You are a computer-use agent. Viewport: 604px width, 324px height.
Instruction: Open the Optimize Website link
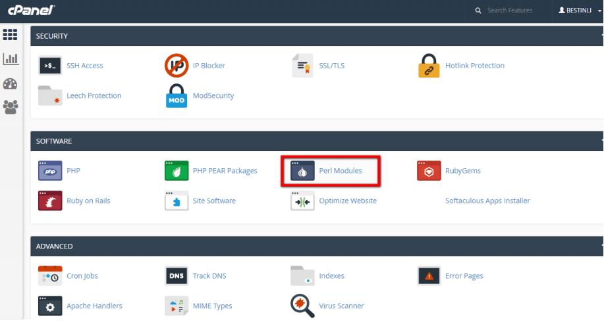coord(348,200)
